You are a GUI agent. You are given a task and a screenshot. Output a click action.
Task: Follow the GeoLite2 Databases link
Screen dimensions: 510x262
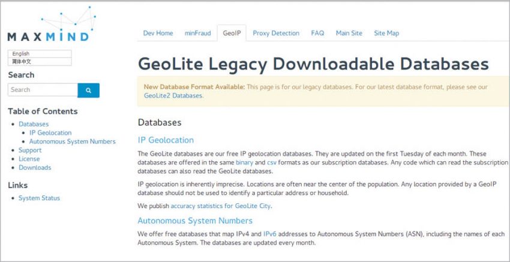pos(173,95)
